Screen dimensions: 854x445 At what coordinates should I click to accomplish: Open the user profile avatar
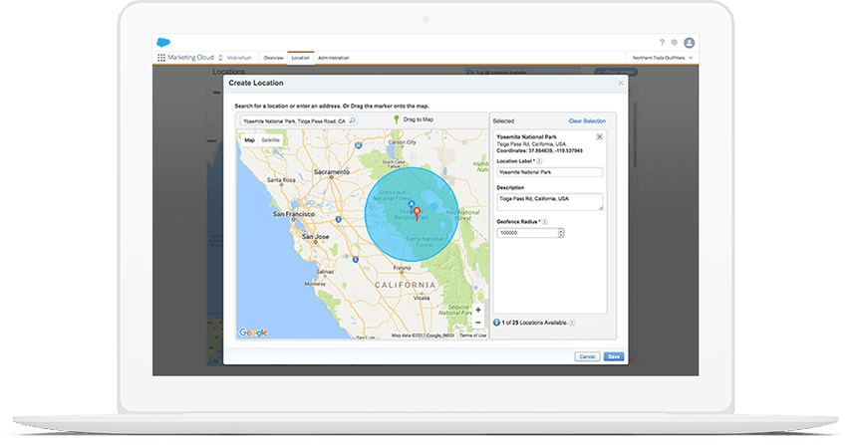point(689,43)
